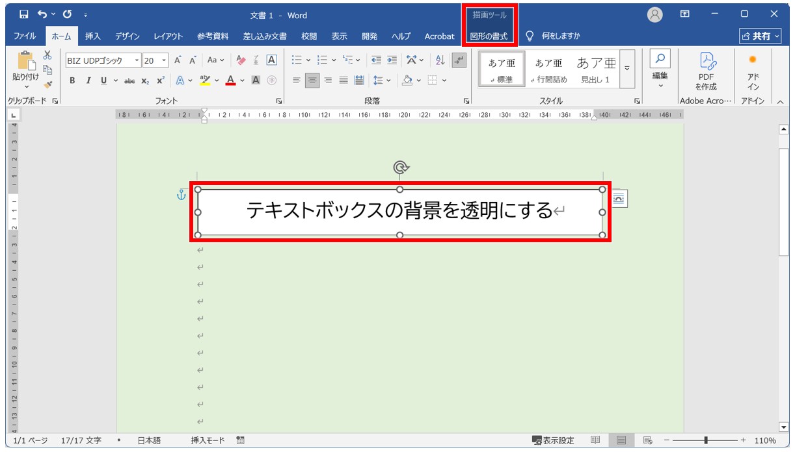Image resolution: width=795 pixels, height=452 pixels.
Task: Switch to the 挿入 tab
Action: [93, 36]
